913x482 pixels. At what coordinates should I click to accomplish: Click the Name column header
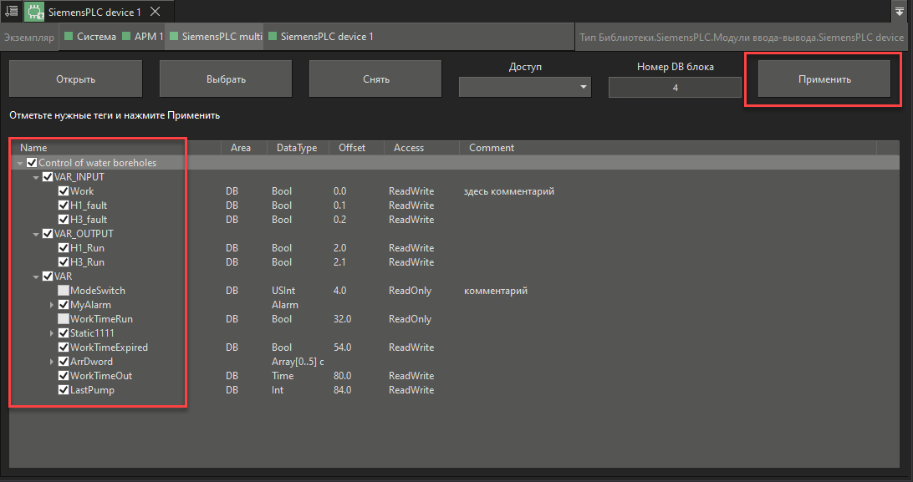tap(115, 148)
